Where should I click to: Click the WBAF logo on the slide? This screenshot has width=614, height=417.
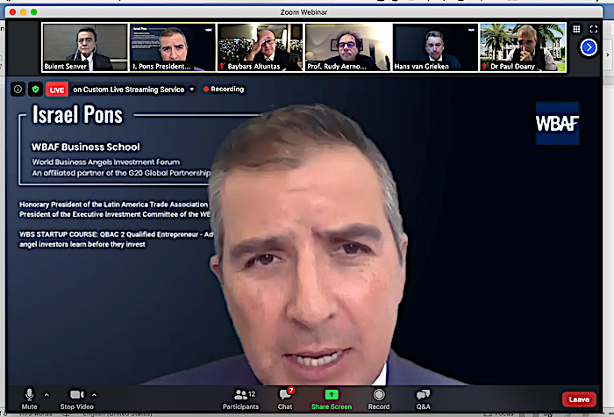(557, 124)
